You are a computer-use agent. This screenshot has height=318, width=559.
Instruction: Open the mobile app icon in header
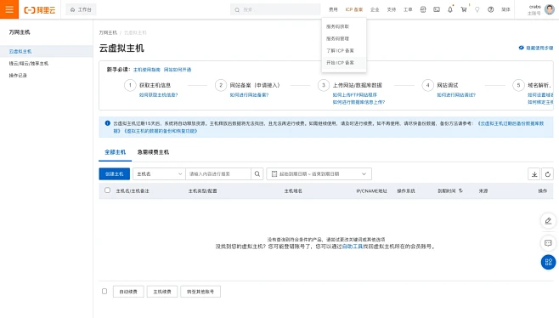tap(423, 9)
